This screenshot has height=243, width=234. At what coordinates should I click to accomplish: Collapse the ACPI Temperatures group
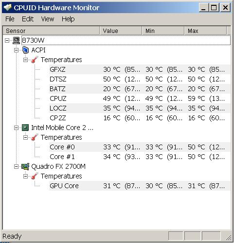(x=25, y=60)
